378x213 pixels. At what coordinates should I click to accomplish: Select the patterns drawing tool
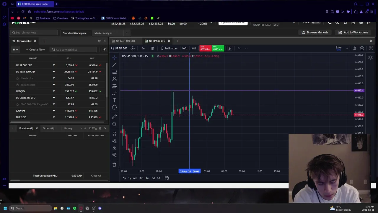pos(114,79)
